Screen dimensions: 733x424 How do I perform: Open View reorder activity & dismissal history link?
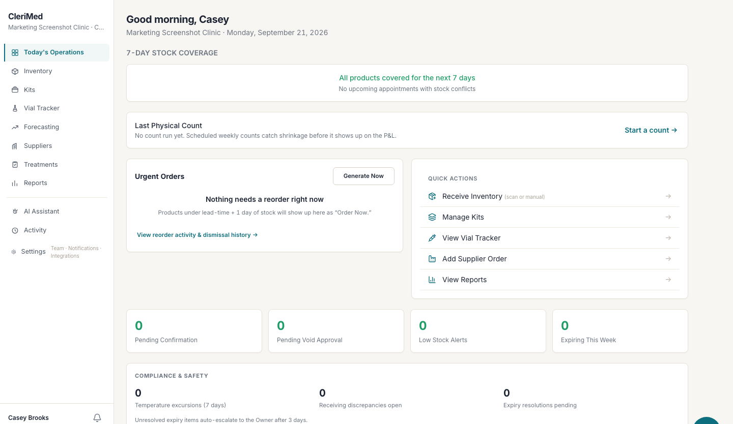(x=198, y=235)
